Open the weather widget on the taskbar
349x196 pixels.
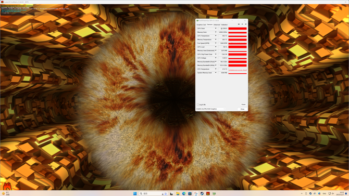(6, 193)
